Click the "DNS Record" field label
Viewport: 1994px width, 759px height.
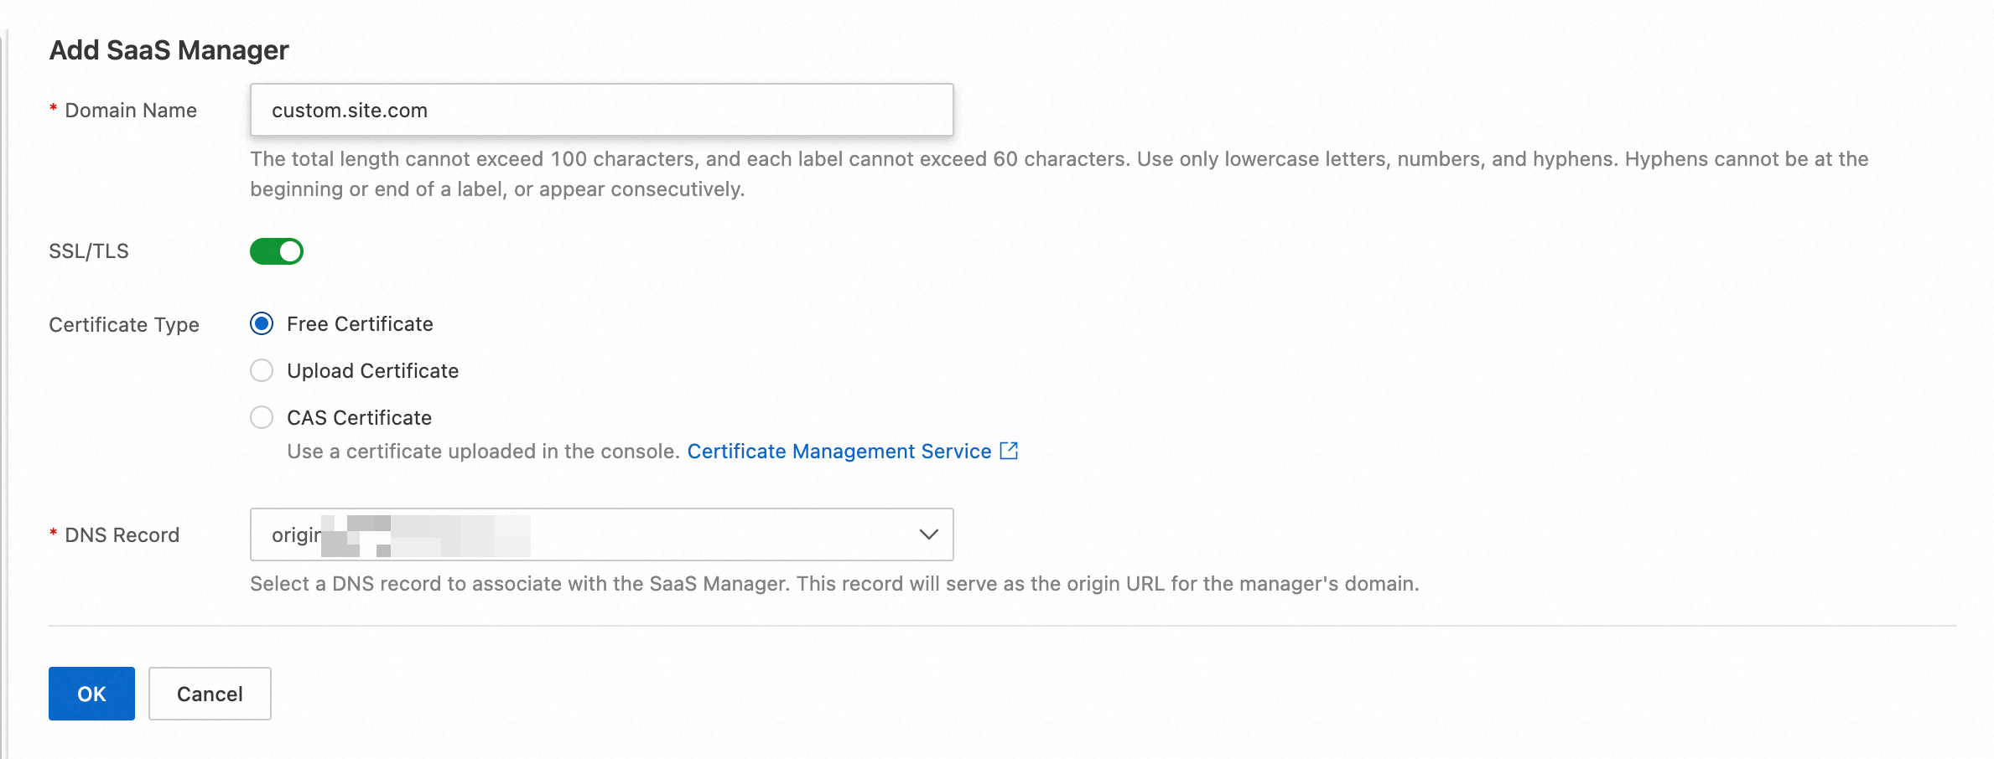(122, 535)
